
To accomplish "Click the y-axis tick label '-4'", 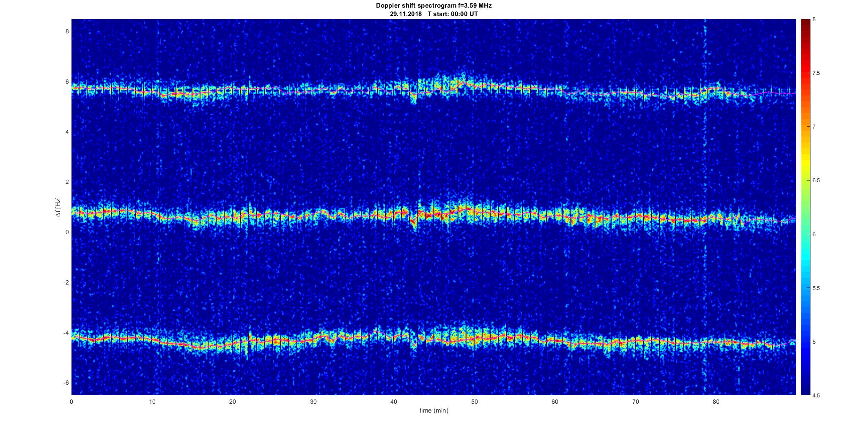I will pyautogui.click(x=66, y=333).
